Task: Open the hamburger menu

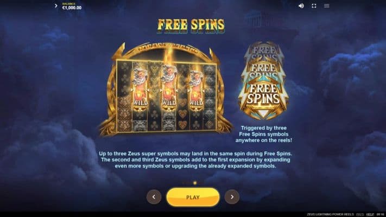Action: 327,5
